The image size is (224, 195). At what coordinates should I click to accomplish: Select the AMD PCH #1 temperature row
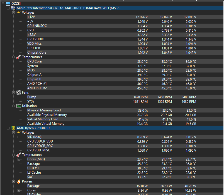pyautogui.click(x=37, y=84)
